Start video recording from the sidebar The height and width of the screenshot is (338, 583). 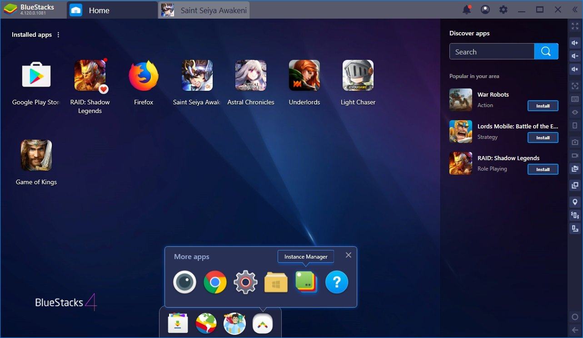575,155
